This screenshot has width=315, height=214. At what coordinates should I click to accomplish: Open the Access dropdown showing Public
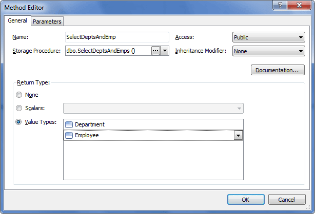[269, 37]
